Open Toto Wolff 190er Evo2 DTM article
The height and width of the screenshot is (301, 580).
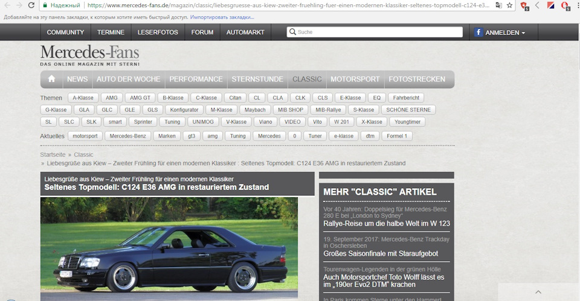tap(384, 280)
